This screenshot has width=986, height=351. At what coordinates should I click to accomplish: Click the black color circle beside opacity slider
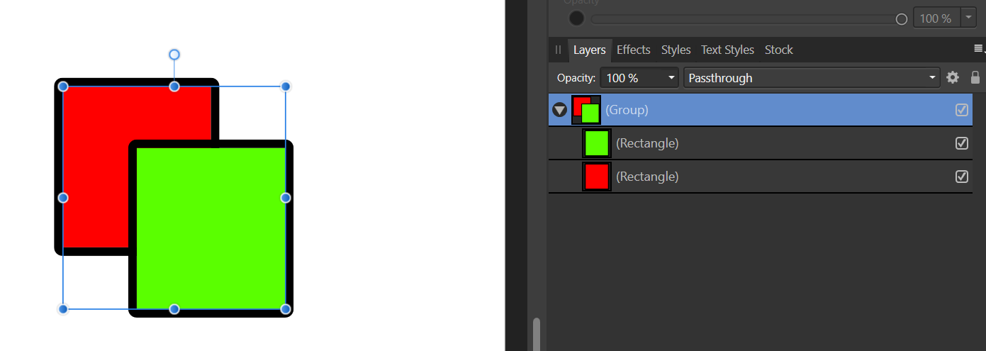click(x=577, y=18)
